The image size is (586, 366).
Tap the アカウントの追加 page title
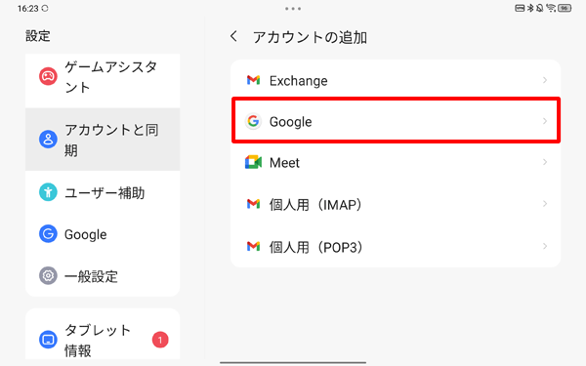(x=310, y=37)
